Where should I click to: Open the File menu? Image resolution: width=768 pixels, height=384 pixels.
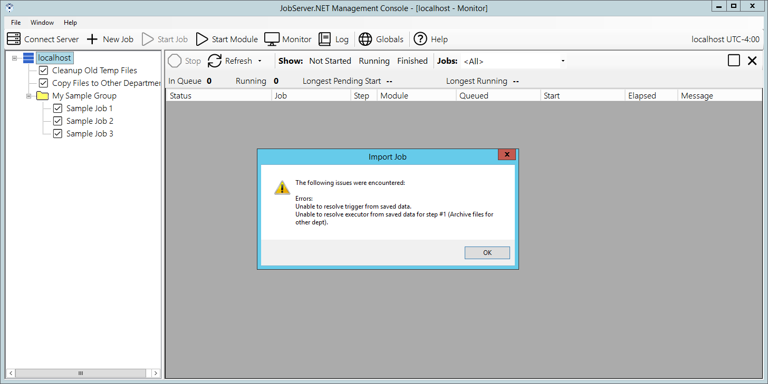point(16,23)
